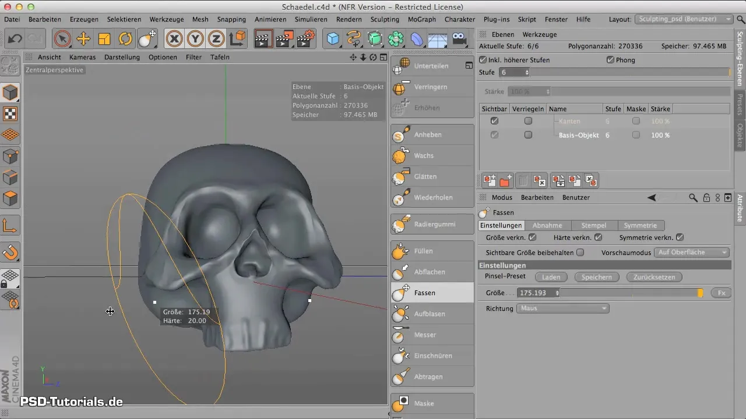Click the Fx button beside Größe
746x419 pixels.
[722, 293]
